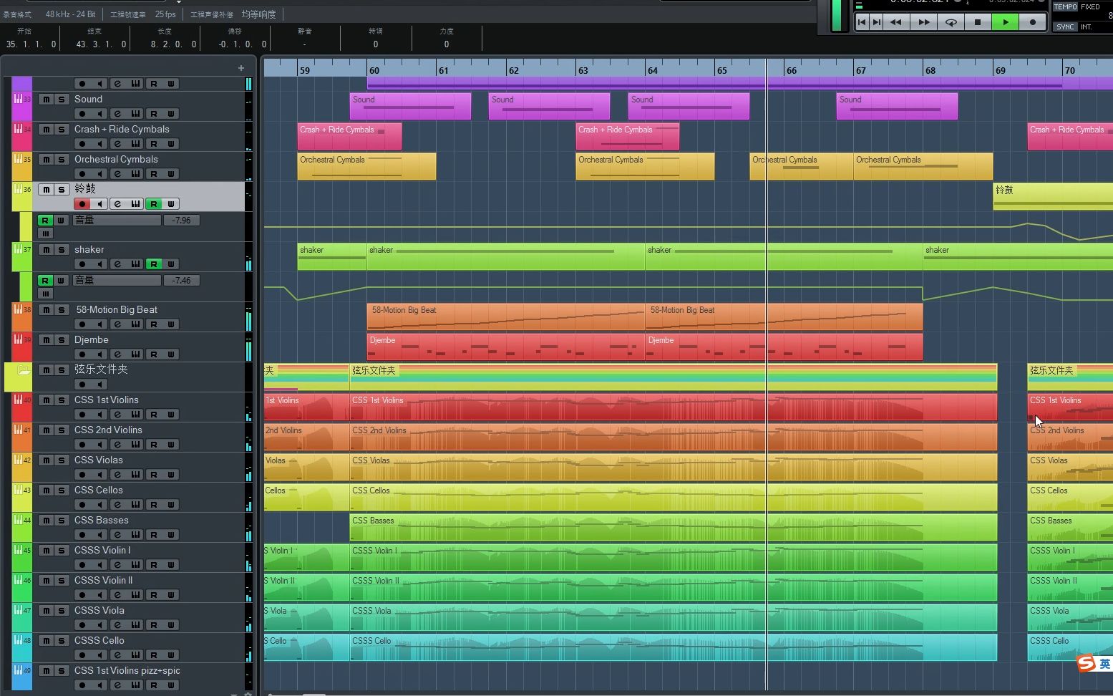This screenshot has height=696, width=1113.
Task: Enable monitor on CSS 2nd Violins track
Action: [x=100, y=445]
